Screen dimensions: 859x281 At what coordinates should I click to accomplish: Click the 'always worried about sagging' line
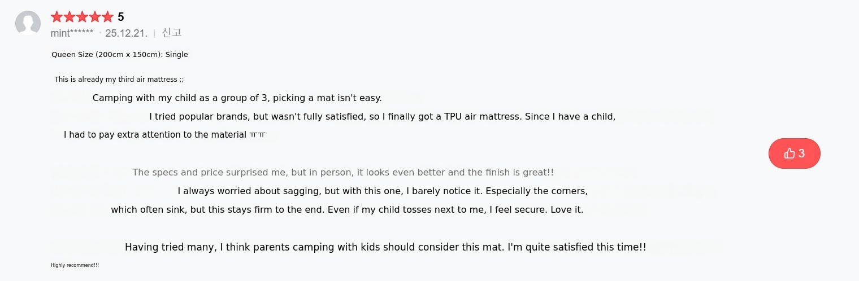tap(383, 191)
